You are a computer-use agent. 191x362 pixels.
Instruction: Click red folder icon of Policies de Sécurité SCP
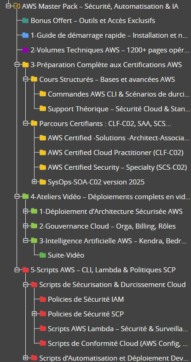coord(43,314)
